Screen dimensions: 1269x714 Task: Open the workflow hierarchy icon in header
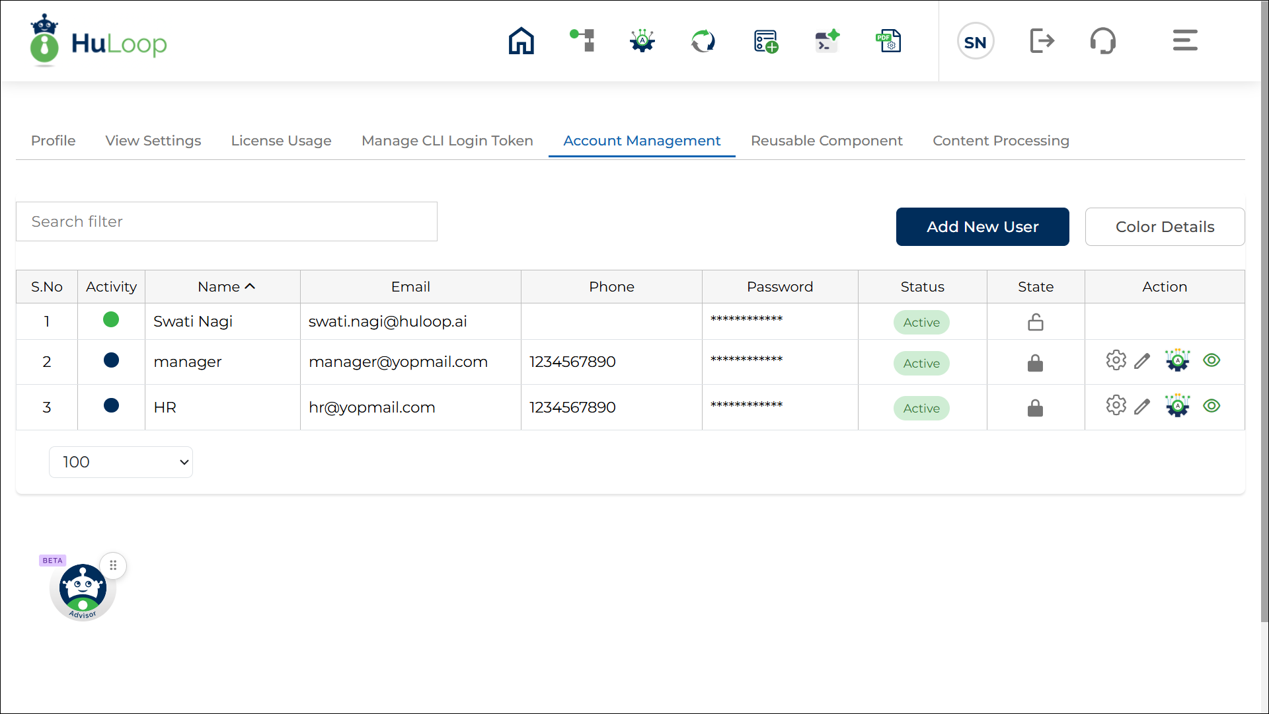coord(582,41)
